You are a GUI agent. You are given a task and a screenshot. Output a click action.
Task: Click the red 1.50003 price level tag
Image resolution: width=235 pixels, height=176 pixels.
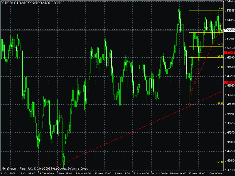[x=230, y=52]
